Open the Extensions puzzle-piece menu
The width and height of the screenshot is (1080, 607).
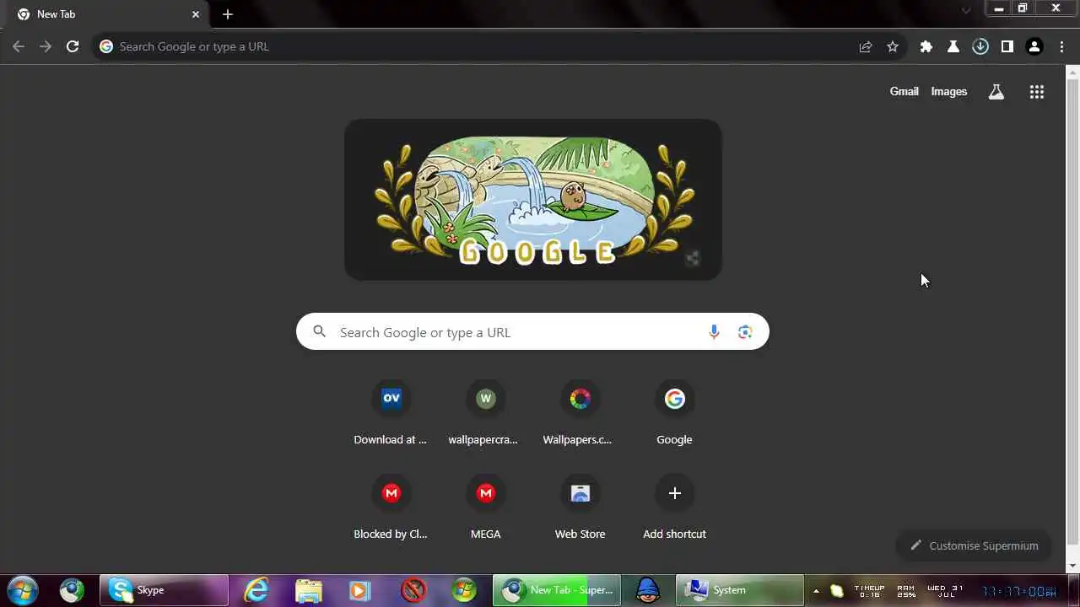pyautogui.click(x=926, y=46)
